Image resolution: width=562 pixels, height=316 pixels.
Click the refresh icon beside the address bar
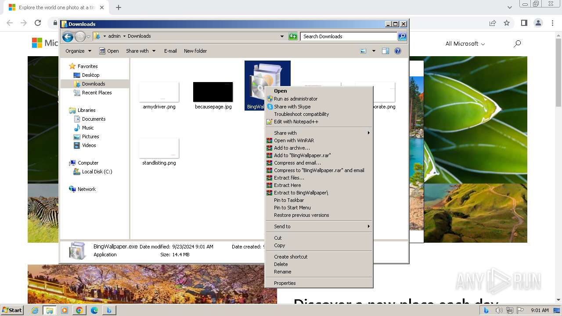coord(293,36)
